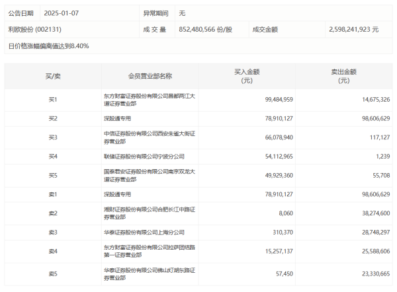Screen dimensions: 397x292
Task: Select the 卖4 row label
Action: click(53, 251)
